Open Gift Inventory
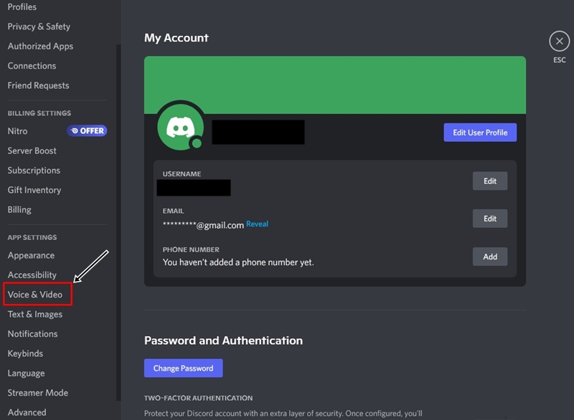Image resolution: width=574 pixels, height=420 pixels. coord(34,190)
